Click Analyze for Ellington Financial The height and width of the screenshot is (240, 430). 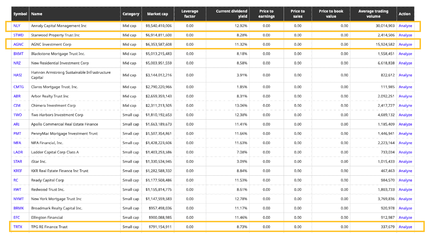coord(405,218)
